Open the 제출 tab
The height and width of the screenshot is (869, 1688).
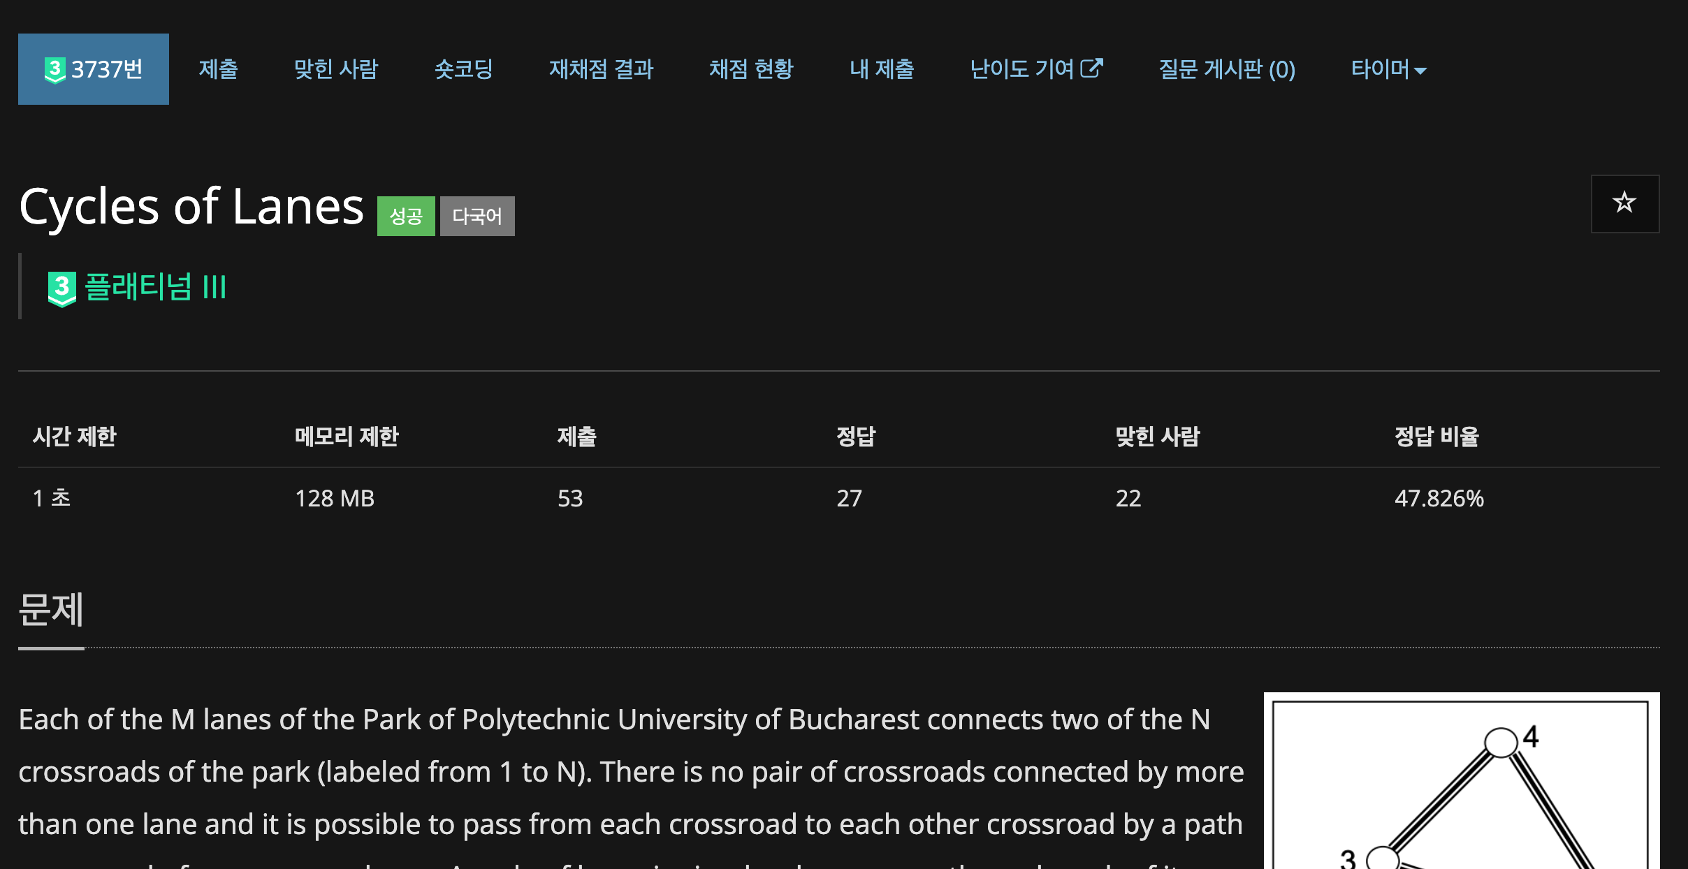coord(218,69)
